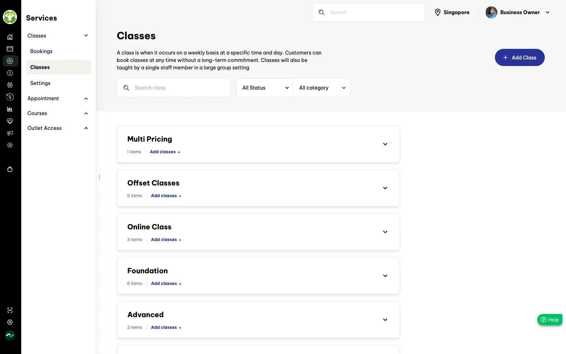
Task: Open the megaphone marketing icon
Action: [10, 133]
